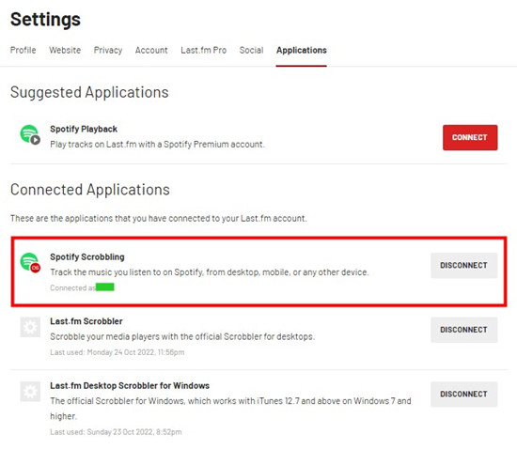Click the Last.fm Desktop Scrobbler for Windows title
The height and width of the screenshot is (449, 517).
pyautogui.click(x=130, y=385)
